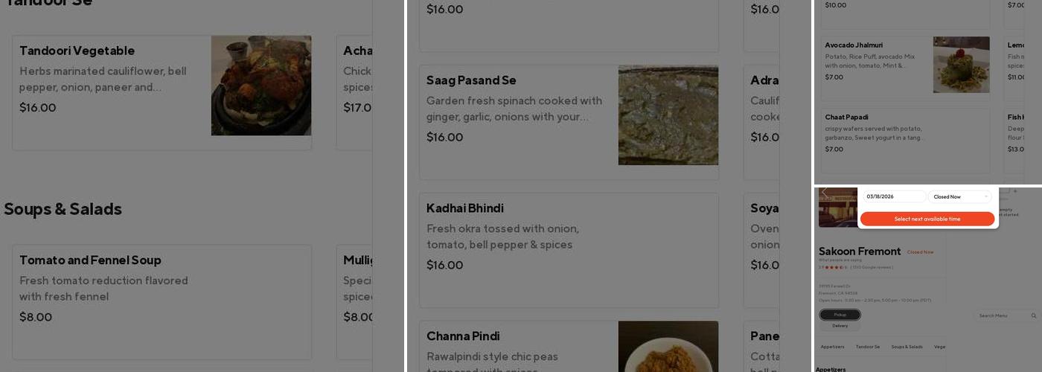Jump to the Tandoor Se category tab

tap(867, 347)
